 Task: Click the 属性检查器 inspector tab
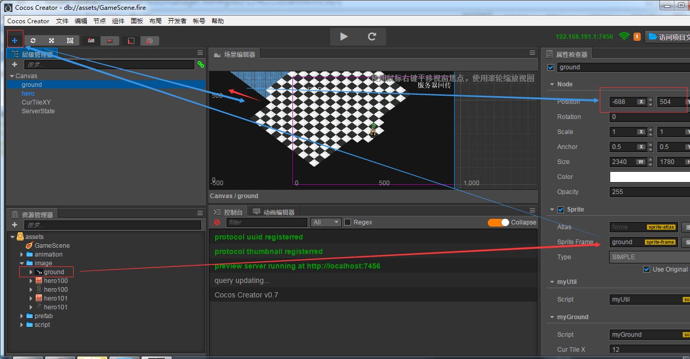566,54
